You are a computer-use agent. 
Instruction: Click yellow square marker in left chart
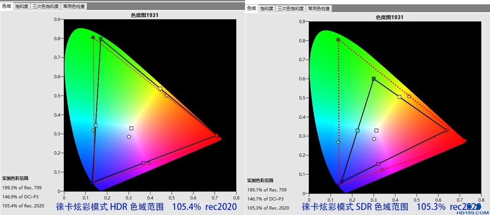tap(160, 88)
